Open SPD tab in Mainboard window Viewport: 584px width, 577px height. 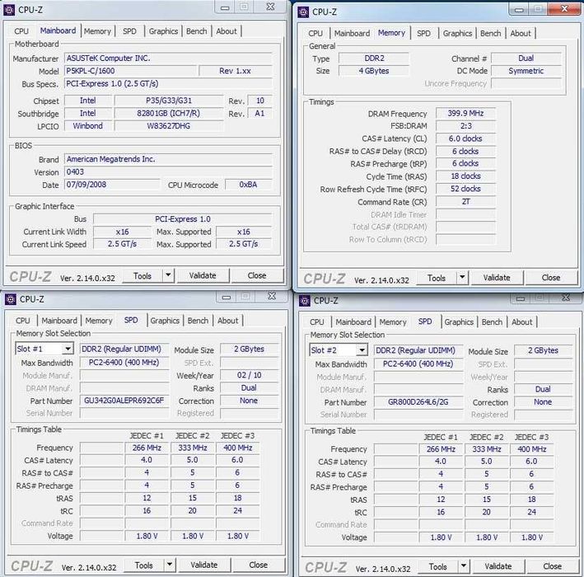129,31
